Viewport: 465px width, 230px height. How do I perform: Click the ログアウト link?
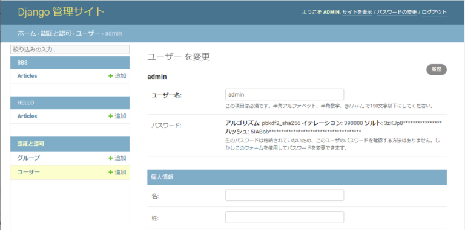434,13
